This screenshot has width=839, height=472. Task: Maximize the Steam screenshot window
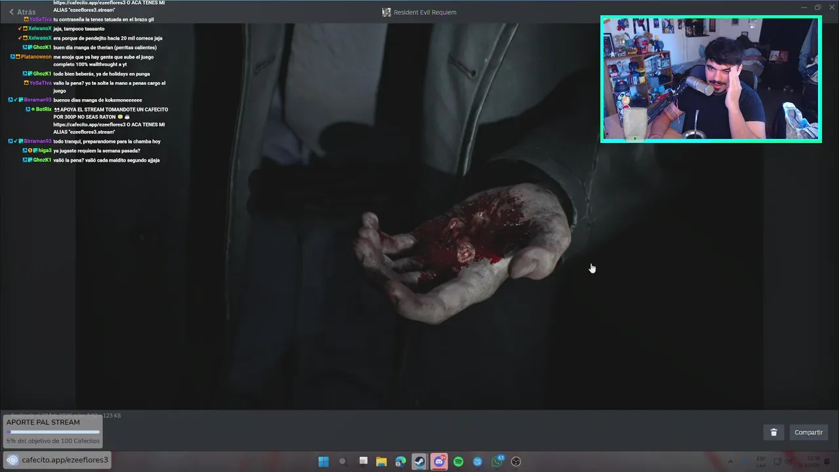817,7
